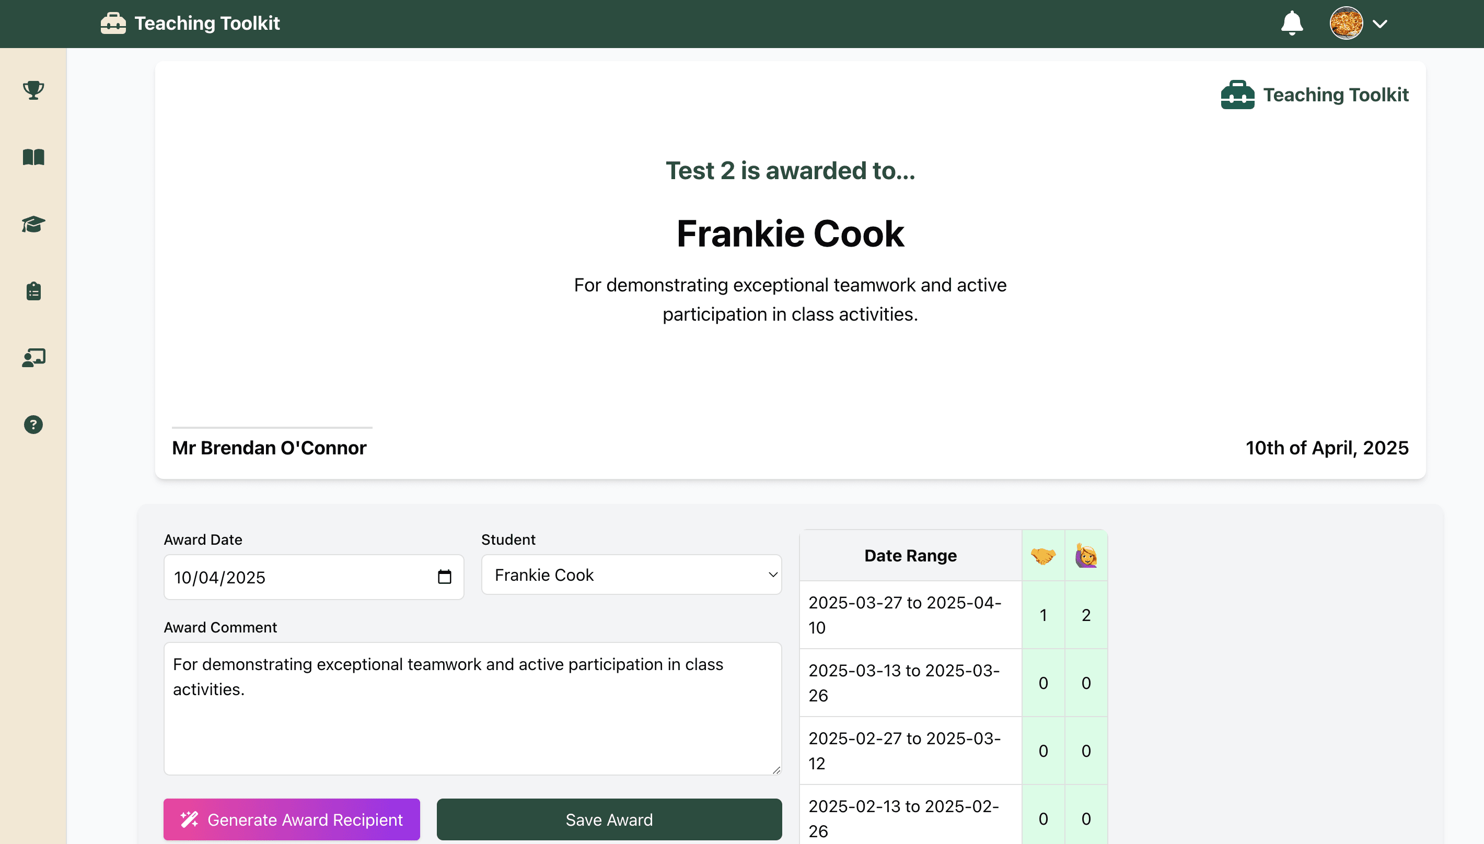Click Mr Brendan O'Connor signature name
The height and width of the screenshot is (844, 1484).
coord(269,448)
